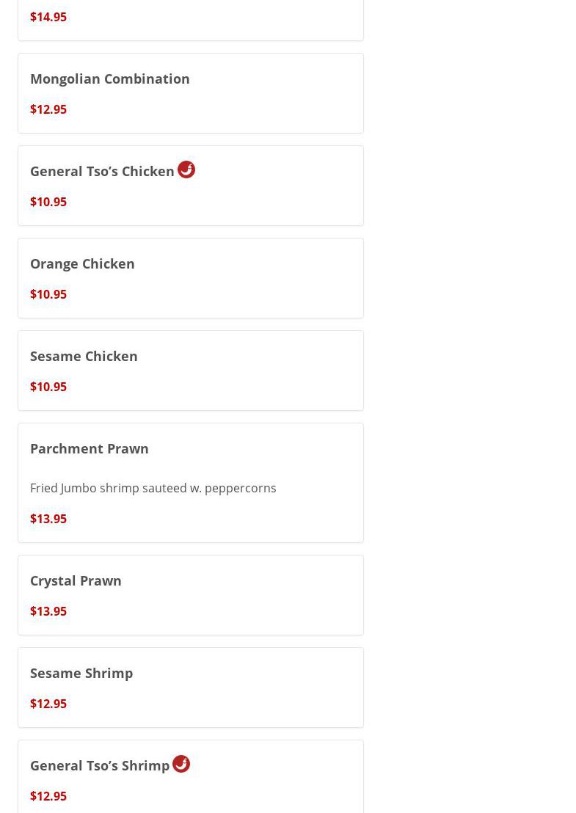Click the Orange Chicken $10.95 price
The height and width of the screenshot is (813, 576).
tap(48, 294)
